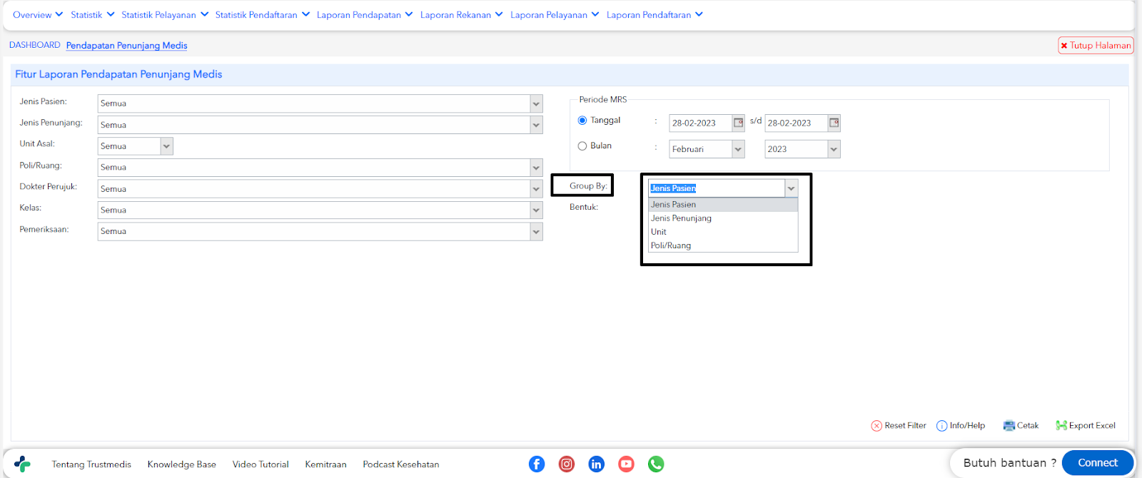Screen dimensions: 1142x478
Task: Open the Laporan Pendaftaran menu
Action: pos(655,14)
